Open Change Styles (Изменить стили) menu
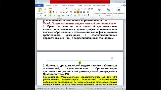Viewport: 161px width, 90px height. (109, 12)
